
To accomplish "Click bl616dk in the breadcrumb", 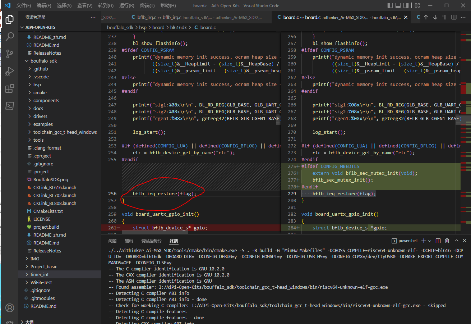I will [179, 27].
